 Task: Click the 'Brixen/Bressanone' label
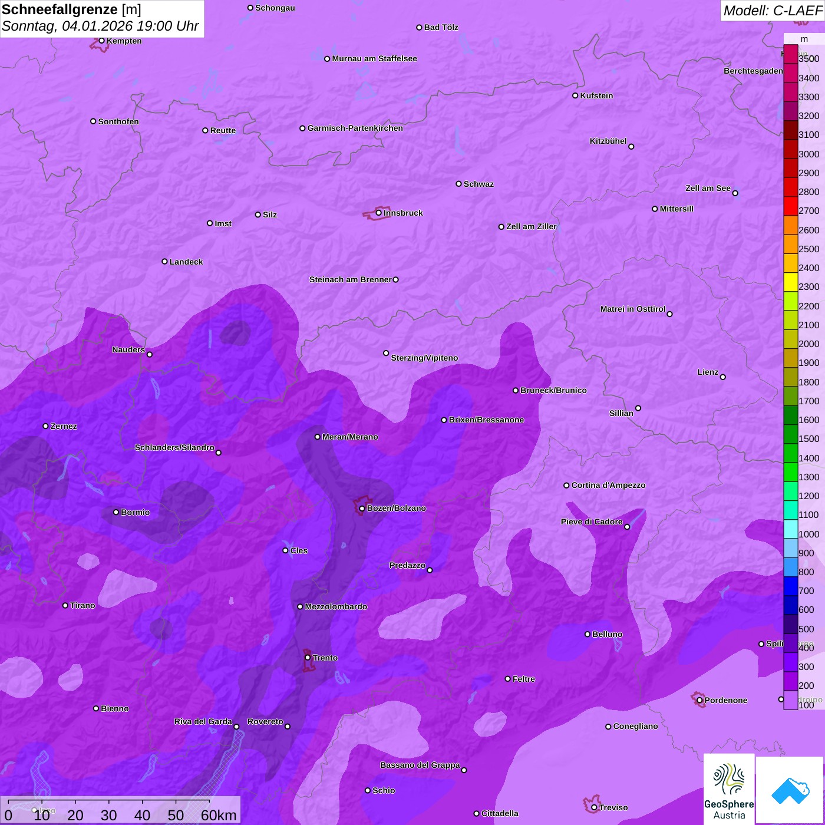click(x=486, y=420)
